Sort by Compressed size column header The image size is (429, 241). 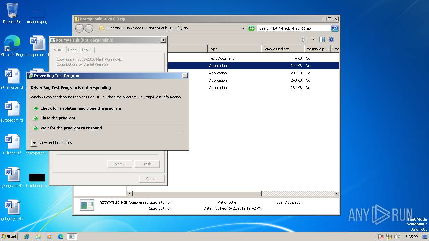point(283,49)
